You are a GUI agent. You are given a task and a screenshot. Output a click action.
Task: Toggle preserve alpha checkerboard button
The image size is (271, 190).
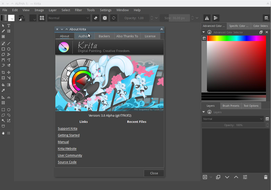click(105, 18)
